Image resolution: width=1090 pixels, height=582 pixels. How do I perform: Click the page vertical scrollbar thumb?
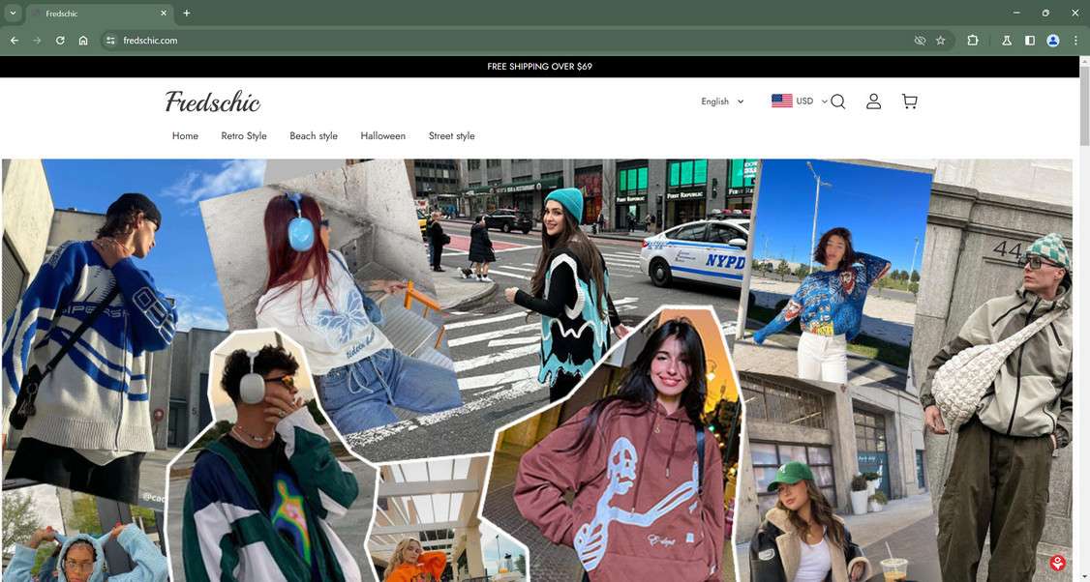click(x=1084, y=106)
